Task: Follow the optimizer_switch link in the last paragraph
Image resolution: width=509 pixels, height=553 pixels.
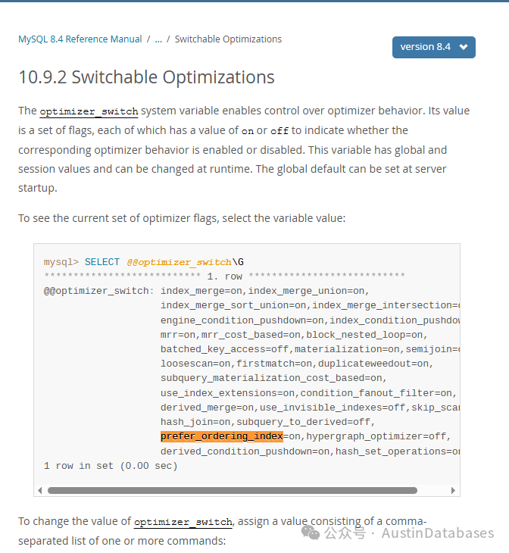Action: pos(183,522)
